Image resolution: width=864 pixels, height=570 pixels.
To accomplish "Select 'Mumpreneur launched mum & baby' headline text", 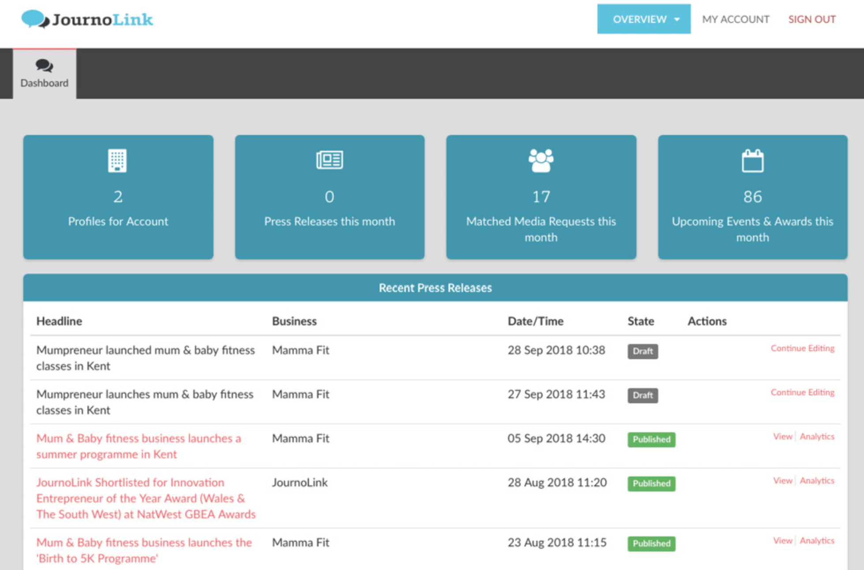I will [146, 358].
